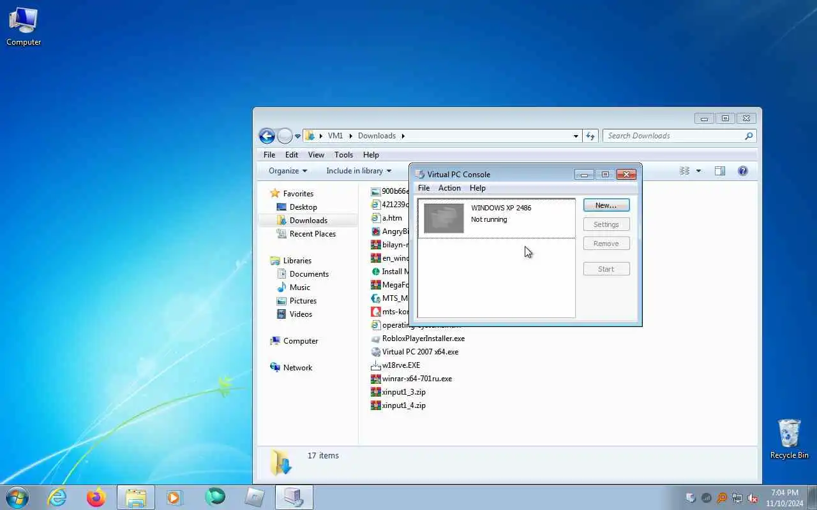
Task: Select the WINDOWS XP 2486 virtual machine thumbnail
Action: pos(444,218)
